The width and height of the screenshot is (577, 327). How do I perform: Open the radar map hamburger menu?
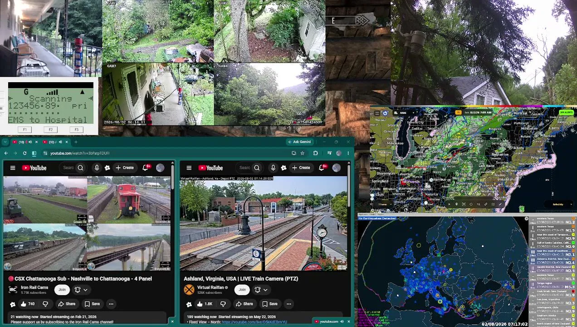pyautogui.click(x=377, y=113)
